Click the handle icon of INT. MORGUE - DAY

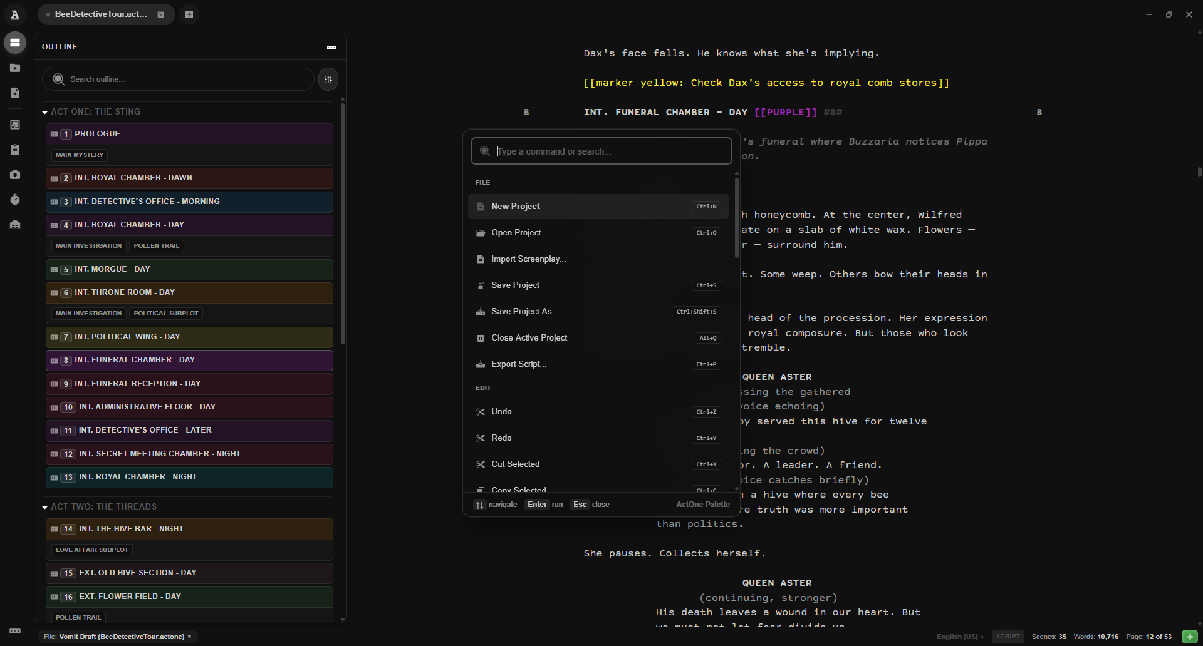55,269
